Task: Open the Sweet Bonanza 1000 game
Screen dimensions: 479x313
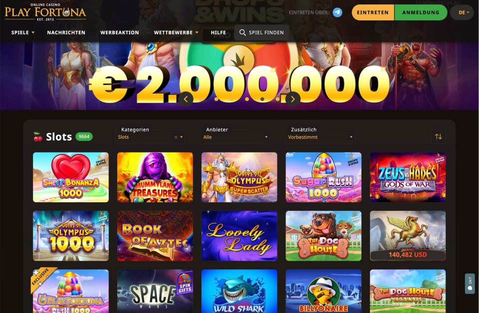Action: coord(71,177)
